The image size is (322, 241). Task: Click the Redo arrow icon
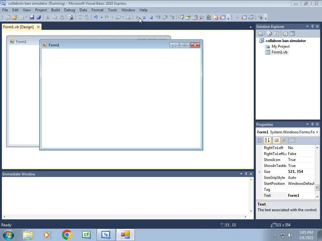pyautogui.click(x=107, y=18)
